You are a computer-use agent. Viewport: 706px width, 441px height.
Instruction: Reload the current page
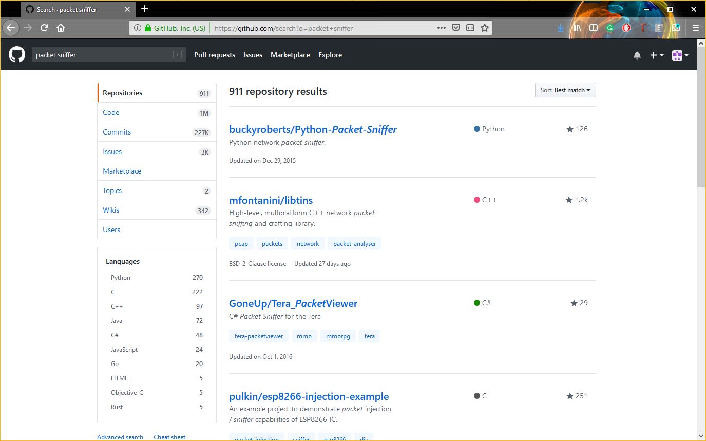click(x=44, y=28)
